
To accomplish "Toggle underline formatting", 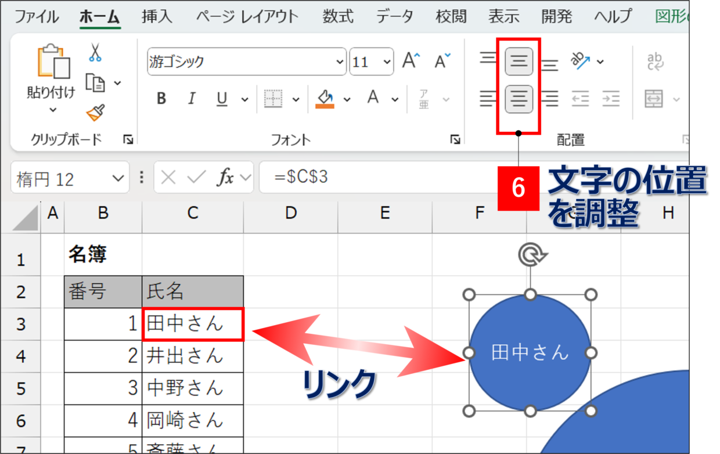I will 222,99.
